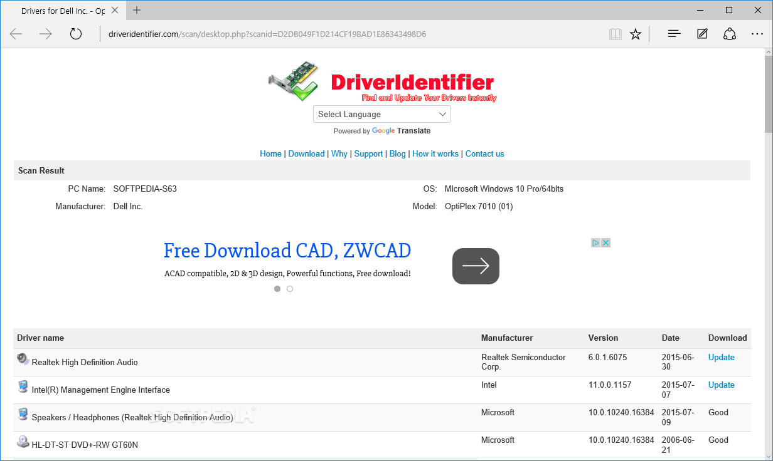Image resolution: width=773 pixels, height=461 pixels.
Task: Click the AdChoices info icon
Action: pos(597,242)
